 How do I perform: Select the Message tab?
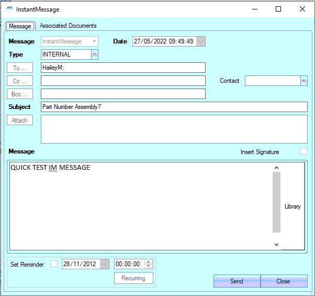(x=20, y=26)
